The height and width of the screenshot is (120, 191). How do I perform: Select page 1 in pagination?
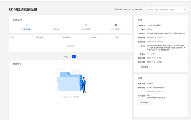pos(74,57)
